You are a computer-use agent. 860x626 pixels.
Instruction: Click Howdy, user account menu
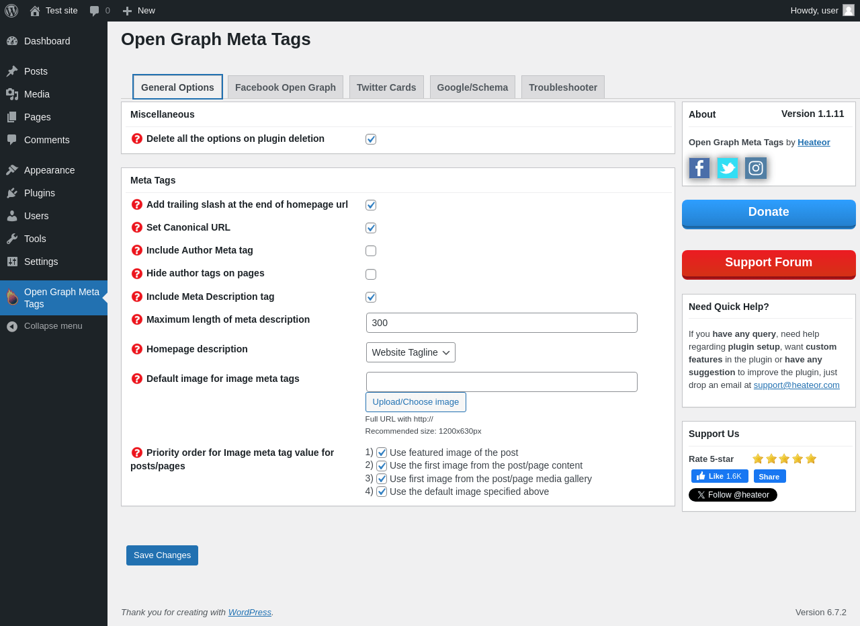[822, 11]
